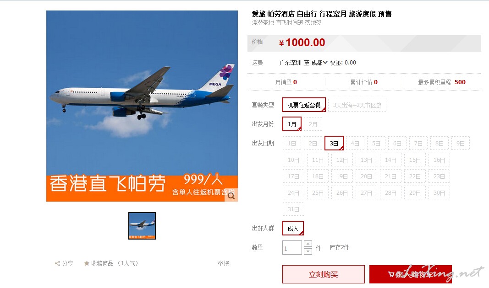The height and width of the screenshot is (288, 489).
Task: Increase quantity with the up arrow
Action: click(308, 244)
